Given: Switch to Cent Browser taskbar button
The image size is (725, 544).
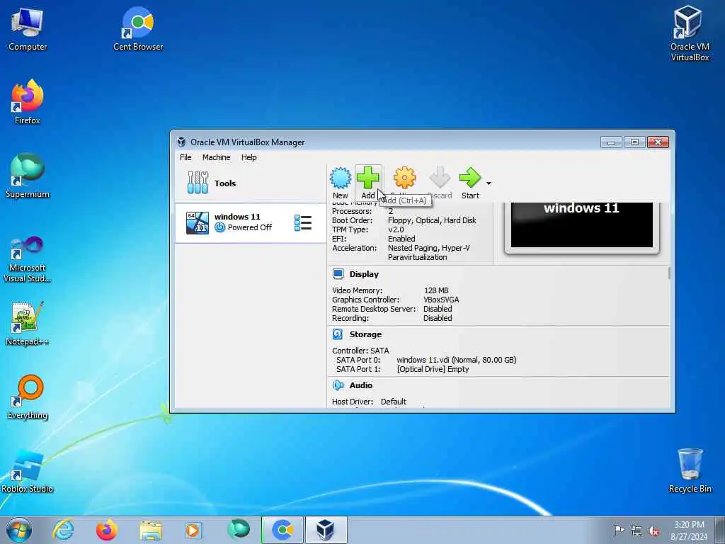Looking at the screenshot, I should coord(282,530).
